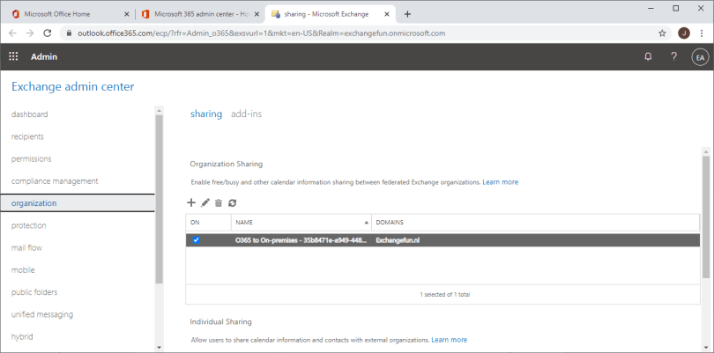Click the delete trash icon
The width and height of the screenshot is (714, 353).
[219, 202]
